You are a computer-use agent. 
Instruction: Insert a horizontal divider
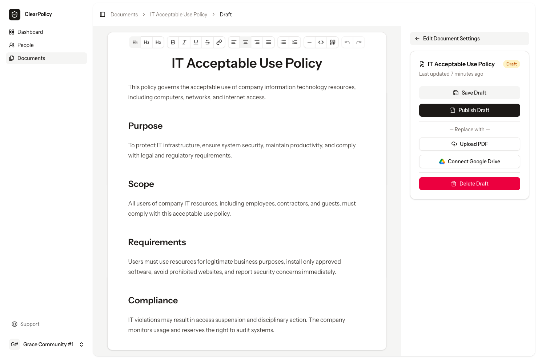click(309, 42)
